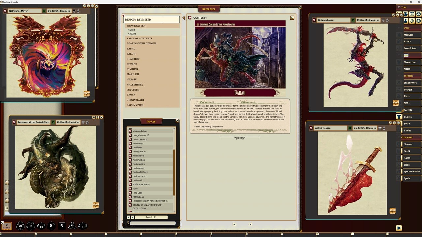
Task: Toggle player-view eye icon on Nalfeshnee Mirror window
Action: (74, 11)
